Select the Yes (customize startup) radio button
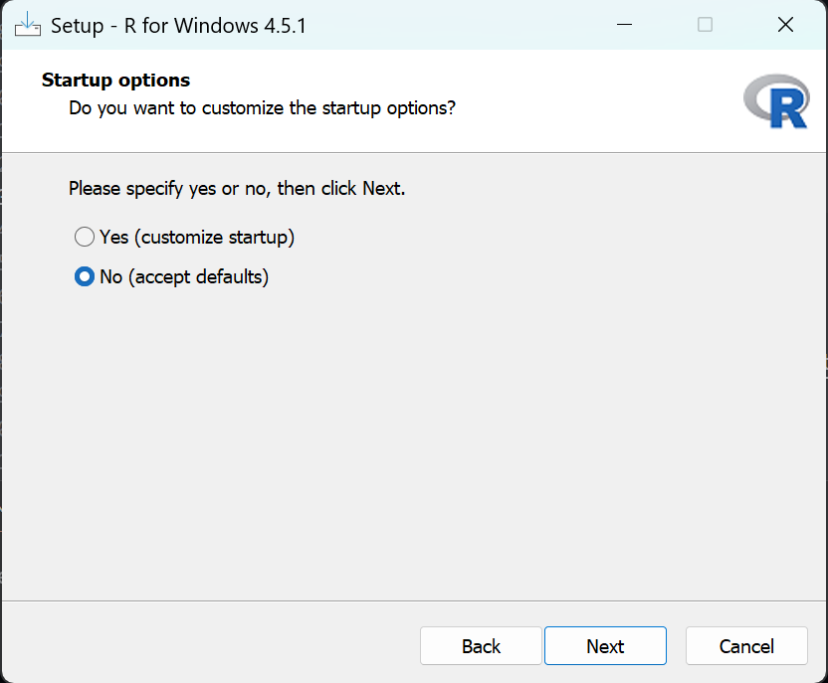Viewport: 828px width, 683px height. click(x=85, y=238)
